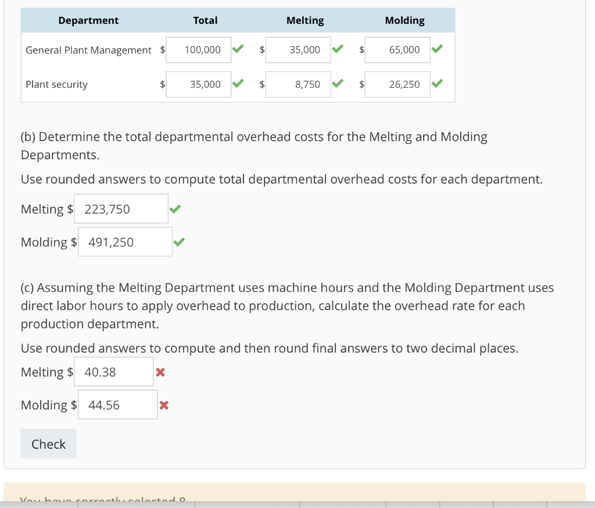Click the Department column header

pos(88,20)
